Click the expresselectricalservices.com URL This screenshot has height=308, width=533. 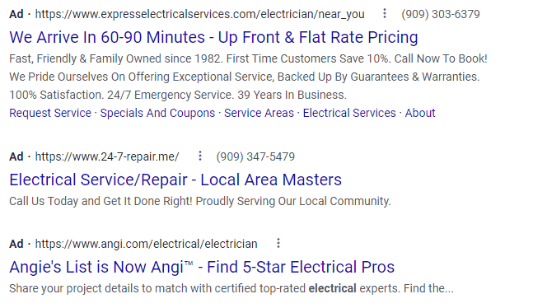[x=200, y=14]
